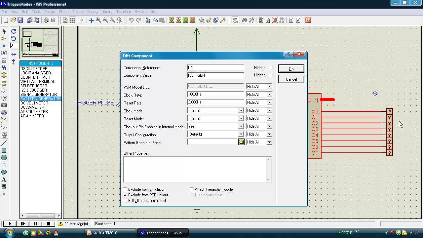Image resolution: width=423 pixels, height=238 pixels.
Task: Select the Component Mode tool
Action: pyautogui.click(x=4, y=39)
